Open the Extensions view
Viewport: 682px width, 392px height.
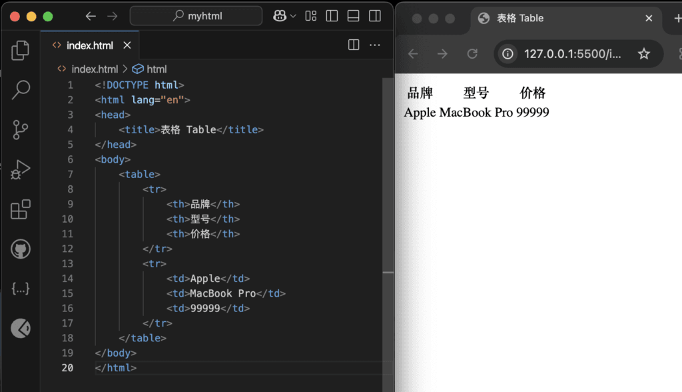20,209
